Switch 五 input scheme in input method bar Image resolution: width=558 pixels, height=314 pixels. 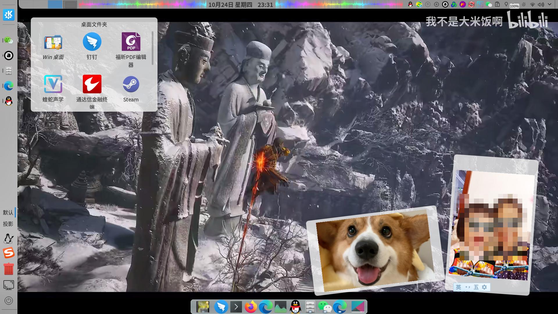click(x=476, y=287)
